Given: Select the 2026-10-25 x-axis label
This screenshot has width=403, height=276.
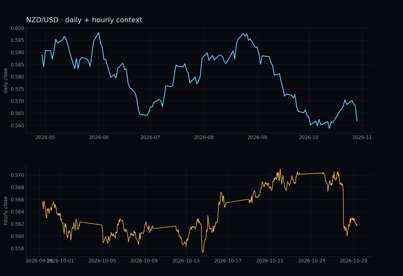Looking at the screenshot, I should pos(312,261).
